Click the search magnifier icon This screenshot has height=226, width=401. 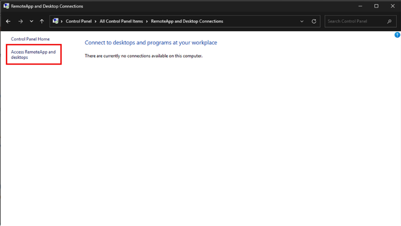389,21
